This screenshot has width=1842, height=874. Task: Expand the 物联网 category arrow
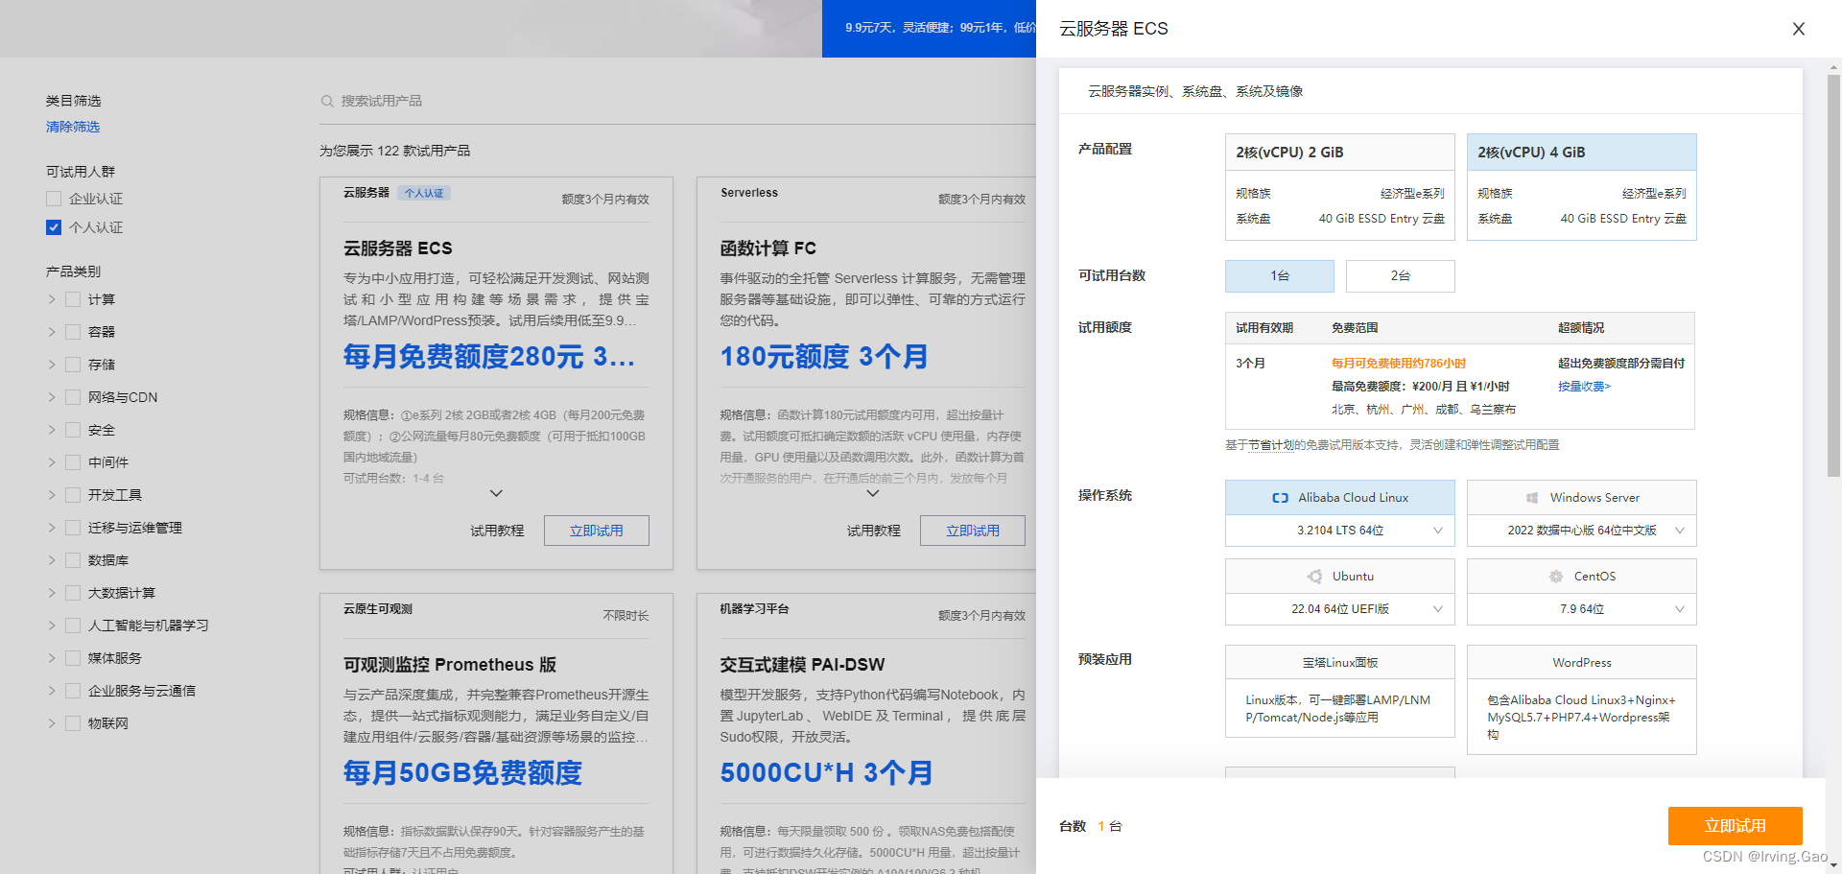pos(52,723)
